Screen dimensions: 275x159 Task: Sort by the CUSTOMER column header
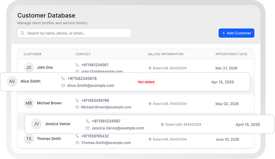tap(33, 54)
